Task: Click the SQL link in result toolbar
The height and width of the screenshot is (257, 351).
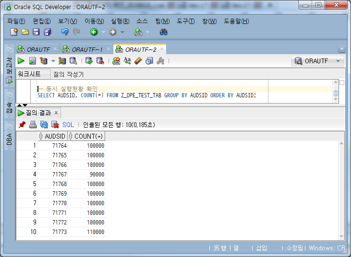Action: click(68, 125)
